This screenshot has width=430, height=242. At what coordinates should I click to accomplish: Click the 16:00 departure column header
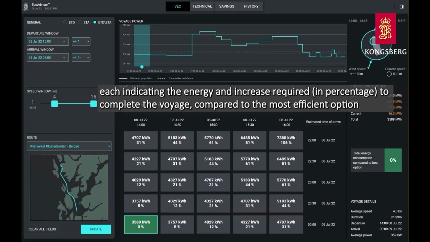[286, 122]
